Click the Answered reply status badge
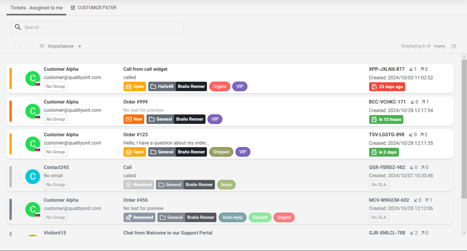The image size is (467, 251). pyautogui.click(x=140, y=218)
